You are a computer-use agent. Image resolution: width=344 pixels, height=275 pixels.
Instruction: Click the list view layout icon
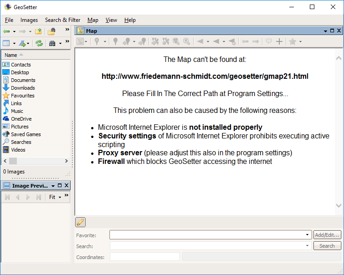[x=6, y=43]
